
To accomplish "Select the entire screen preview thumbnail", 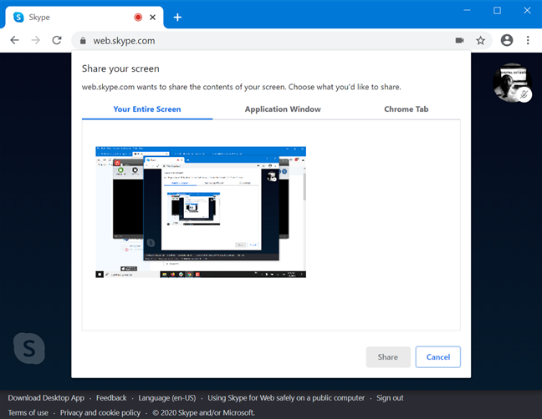I will pyautogui.click(x=201, y=212).
